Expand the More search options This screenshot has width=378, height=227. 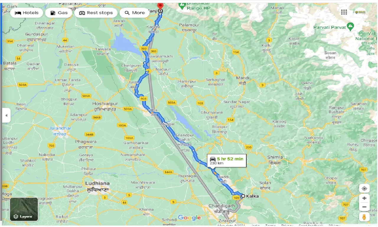pos(134,13)
